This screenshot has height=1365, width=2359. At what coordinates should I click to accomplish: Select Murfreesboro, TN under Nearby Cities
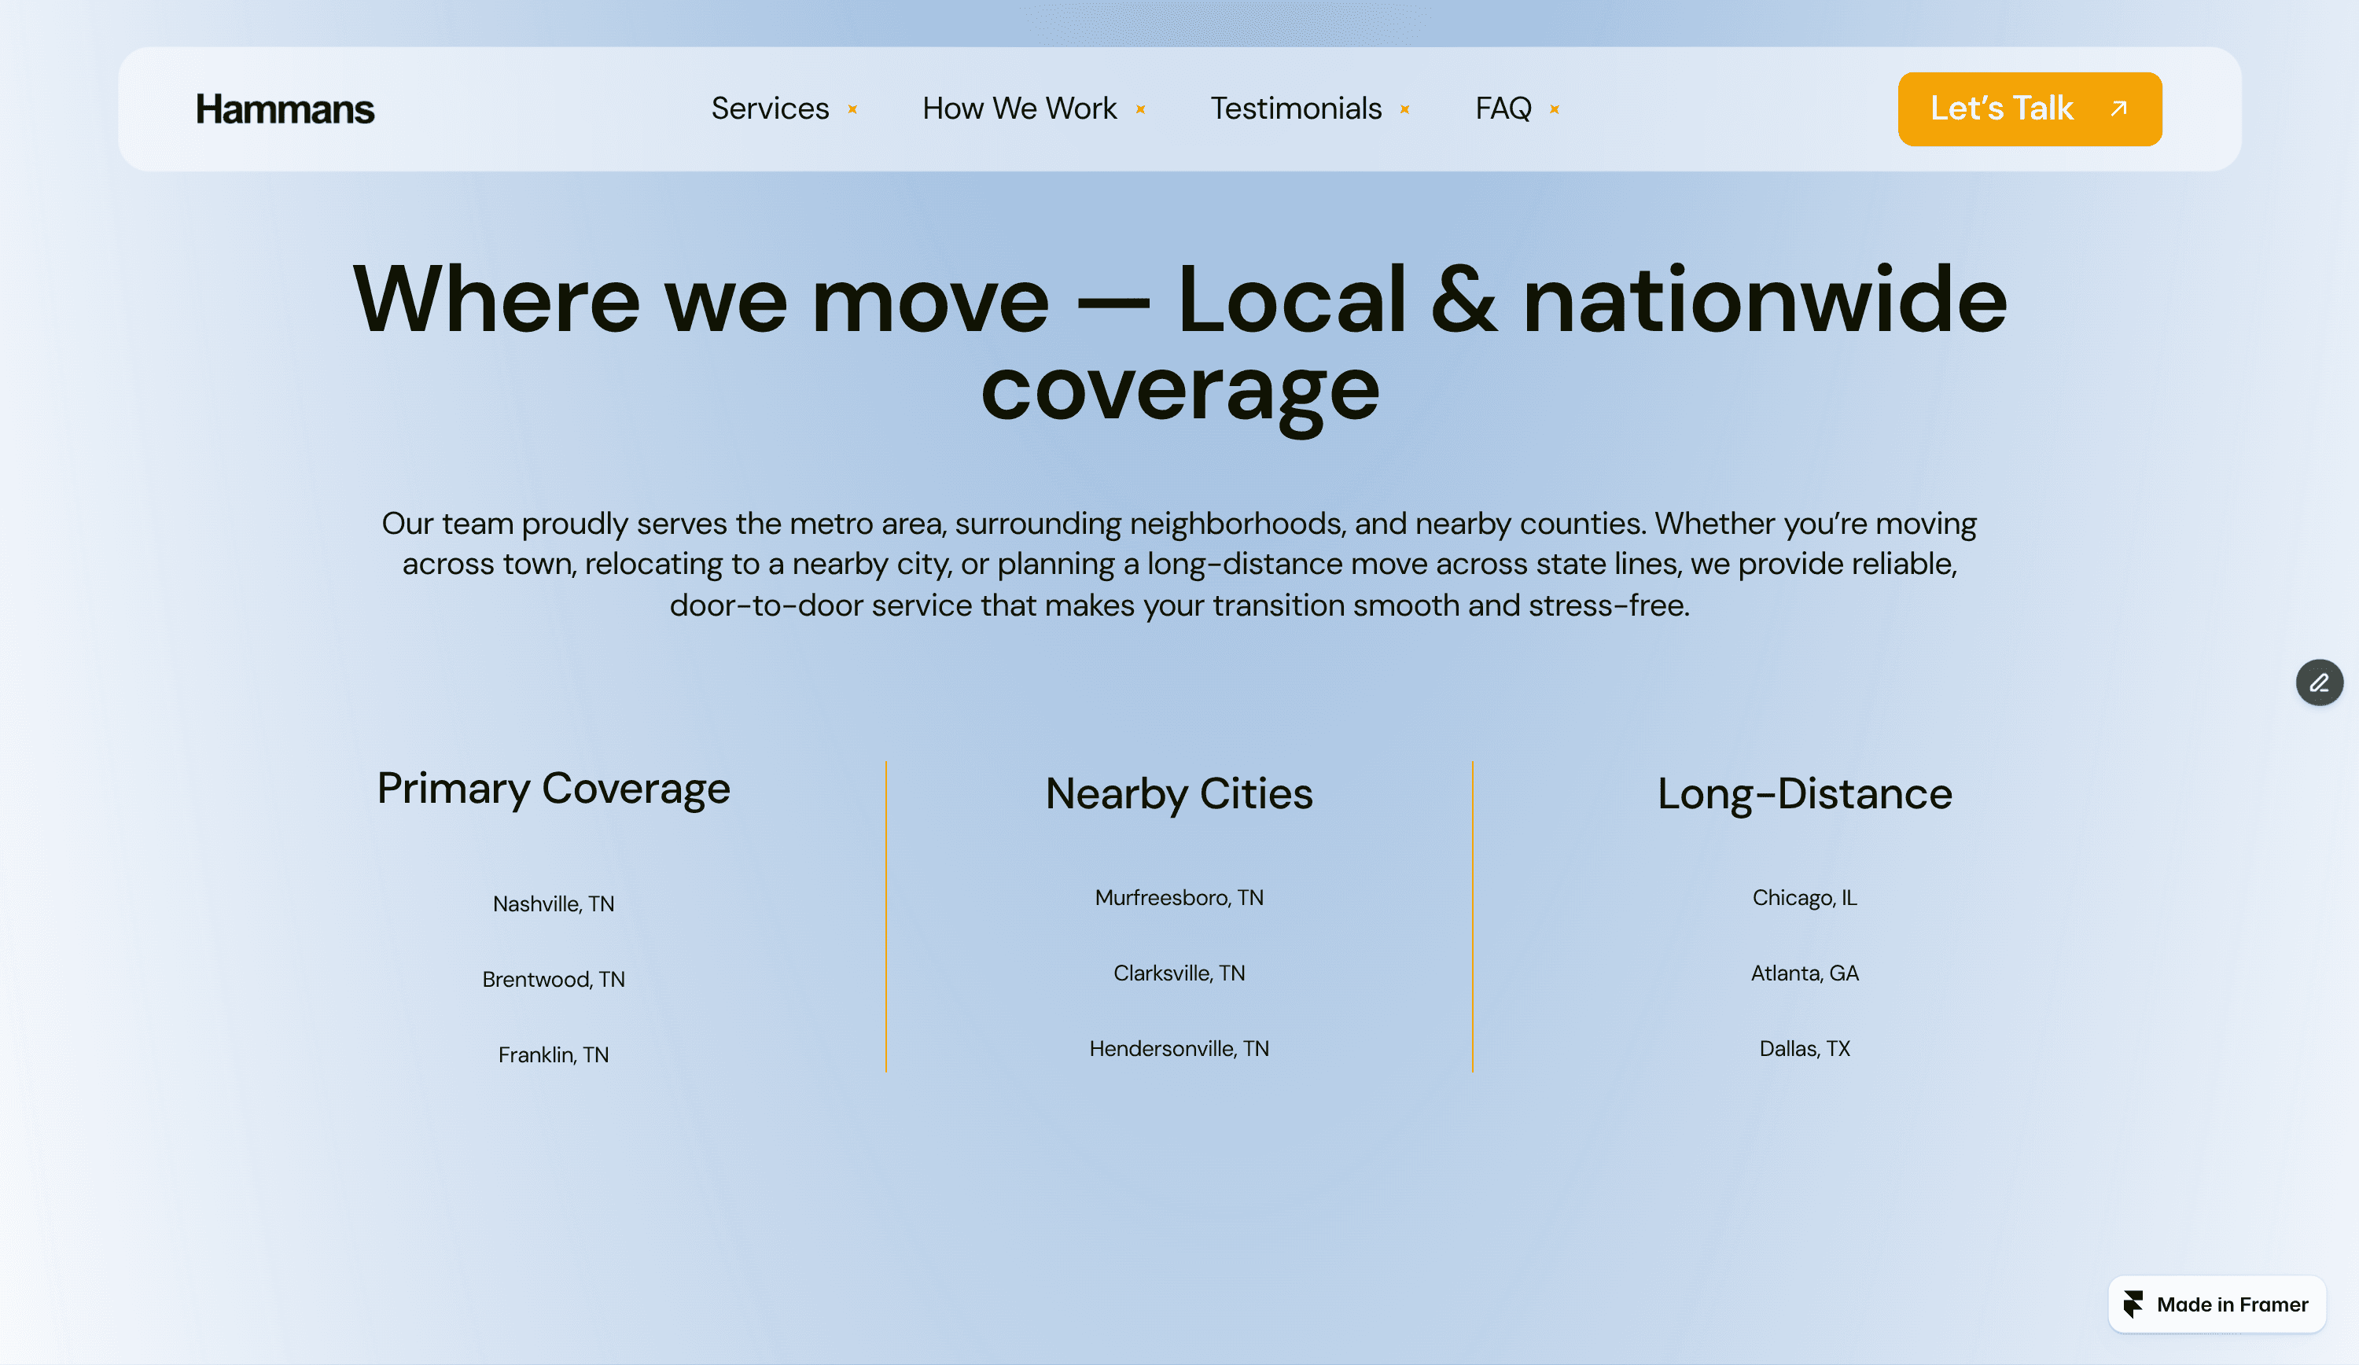tap(1179, 897)
